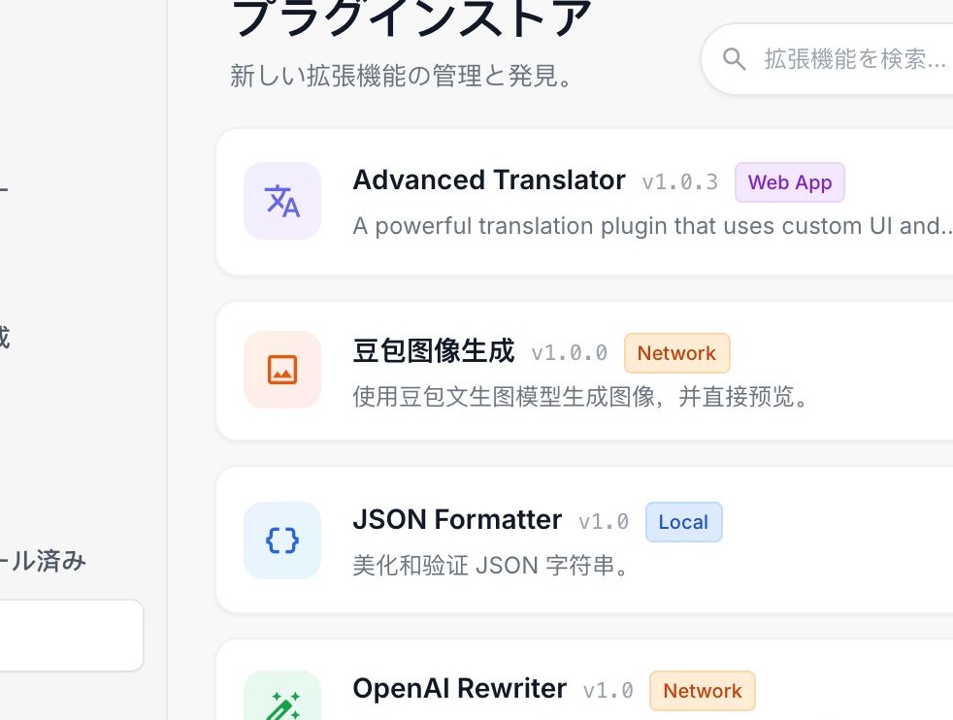Click JSON Formatter v1.0 version label
This screenshot has width=953, height=720.
coord(604,522)
